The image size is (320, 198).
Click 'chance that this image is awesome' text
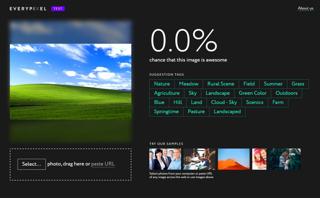coord(188,60)
